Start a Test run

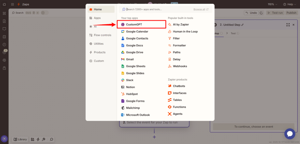tap(275, 13)
